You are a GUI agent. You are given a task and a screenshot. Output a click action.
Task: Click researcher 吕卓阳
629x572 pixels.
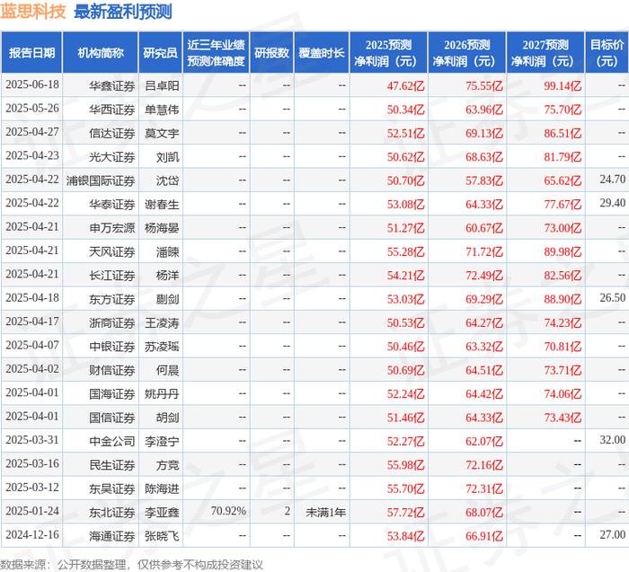(x=162, y=86)
